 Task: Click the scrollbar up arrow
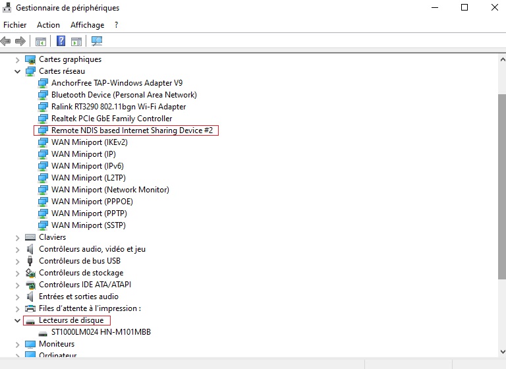pos(502,59)
